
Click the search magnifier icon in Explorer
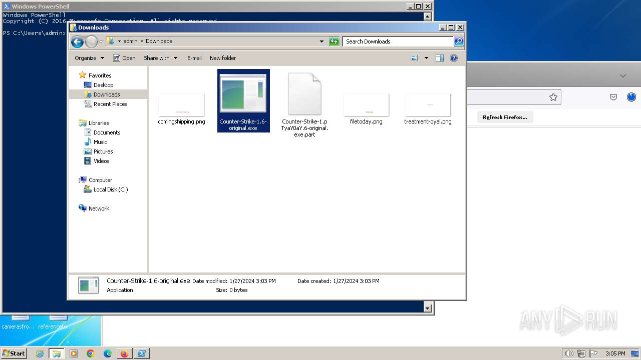[x=459, y=41]
